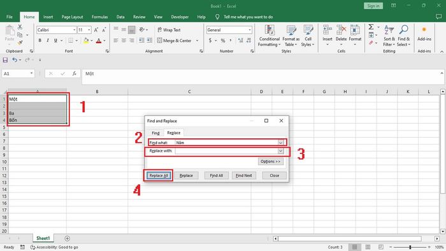
Task: Collapse the ribbon with the chevron
Action: tap(442, 52)
